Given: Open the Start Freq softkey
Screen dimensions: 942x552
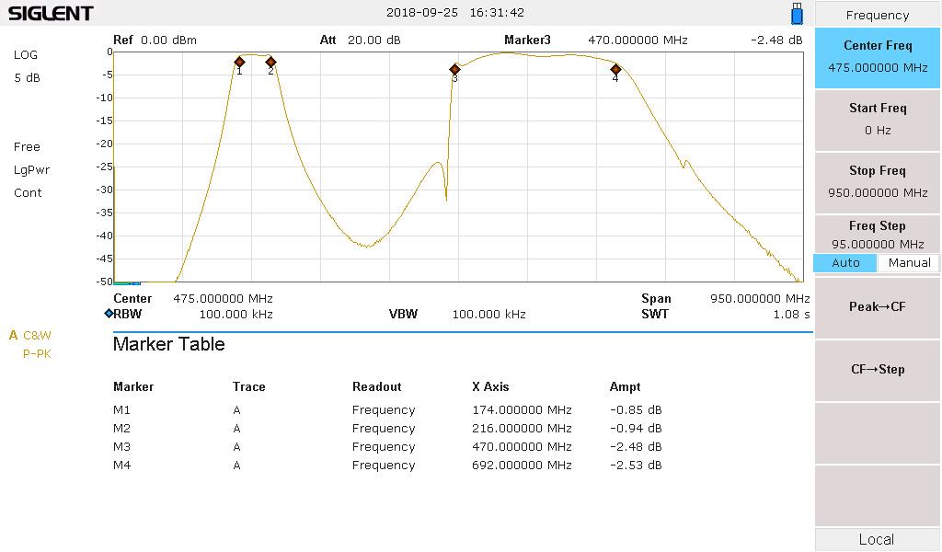Looking at the screenshot, I should point(877,120).
